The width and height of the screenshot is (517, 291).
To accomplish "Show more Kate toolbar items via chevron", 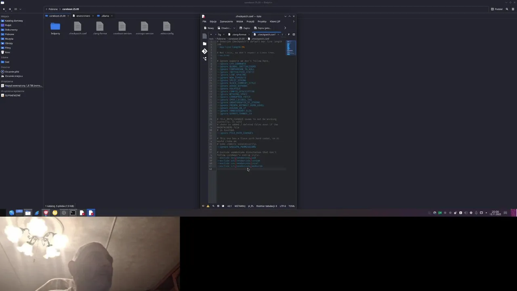I will pyautogui.click(x=285, y=28).
